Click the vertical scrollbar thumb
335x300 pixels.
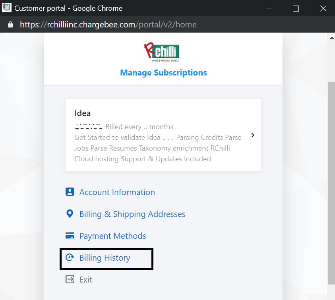(331, 183)
